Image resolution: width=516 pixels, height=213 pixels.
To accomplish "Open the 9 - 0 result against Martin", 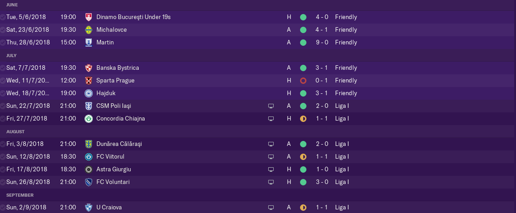I will pos(322,42).
